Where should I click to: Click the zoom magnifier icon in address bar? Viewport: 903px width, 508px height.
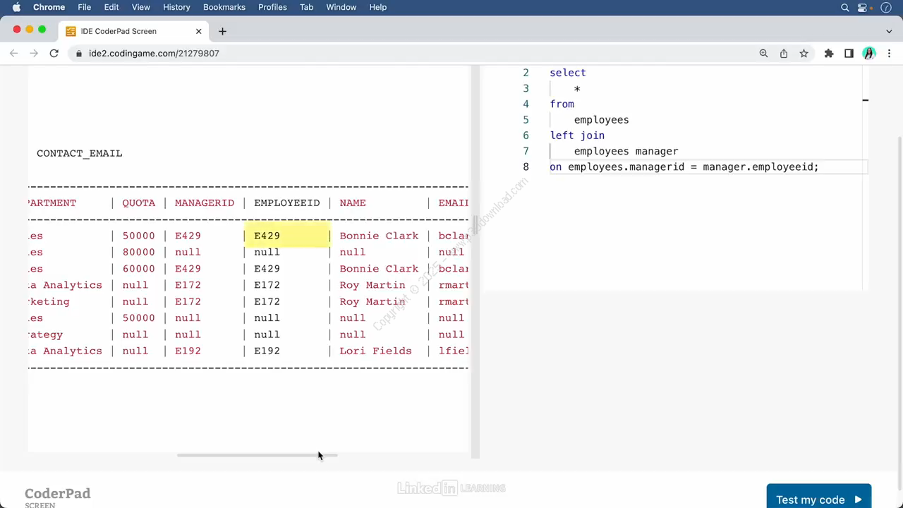(763, 53)
